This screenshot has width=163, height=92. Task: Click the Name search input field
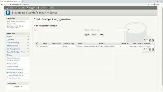(x=53, y=30)
